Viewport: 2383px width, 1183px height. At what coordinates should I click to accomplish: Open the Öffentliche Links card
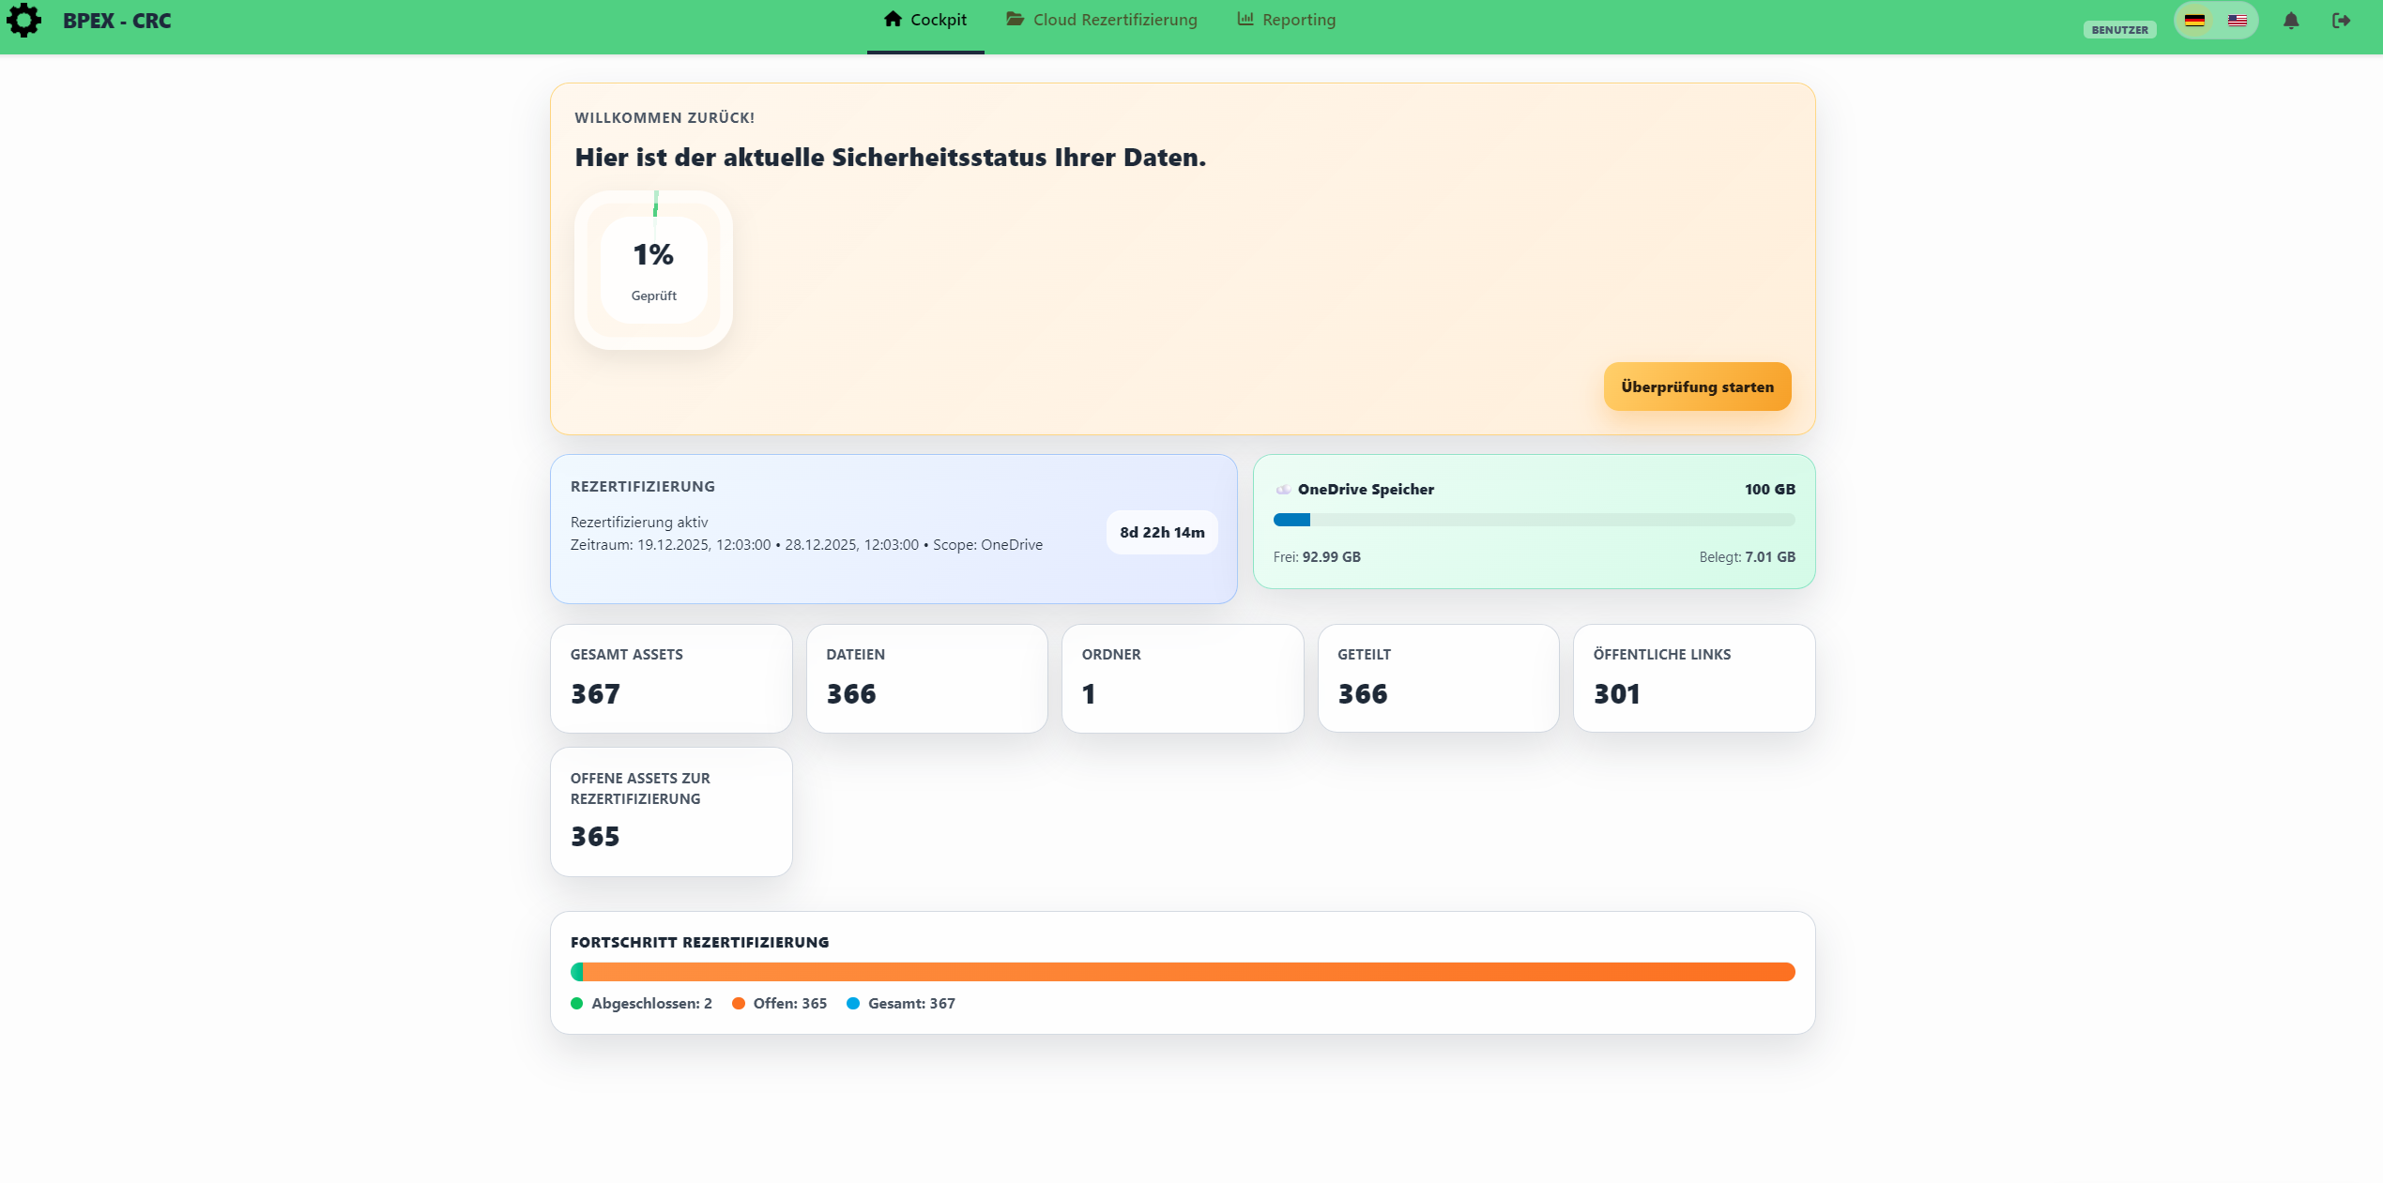pos(1693,678)
